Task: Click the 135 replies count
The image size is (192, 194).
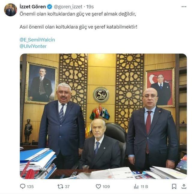Action: click(x=30, y=186)
